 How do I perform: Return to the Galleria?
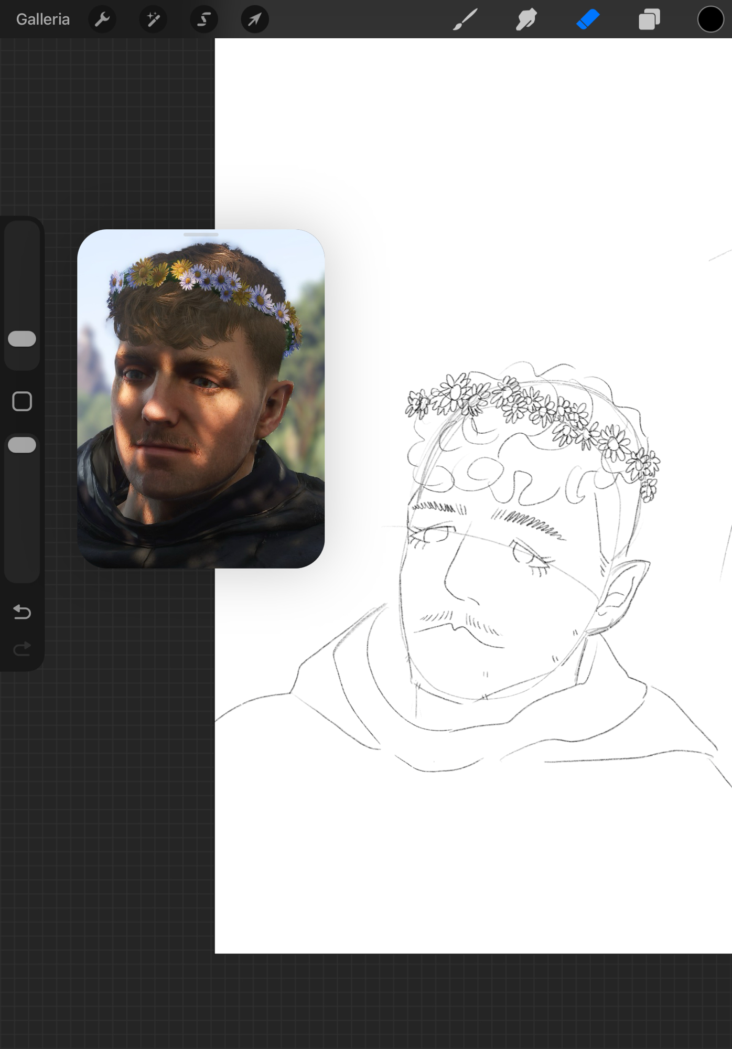click(x=43, y=19)
